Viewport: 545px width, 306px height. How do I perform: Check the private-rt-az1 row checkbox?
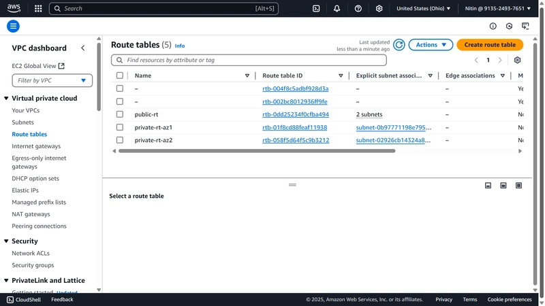pyautogui.click(x=120, y=127)
